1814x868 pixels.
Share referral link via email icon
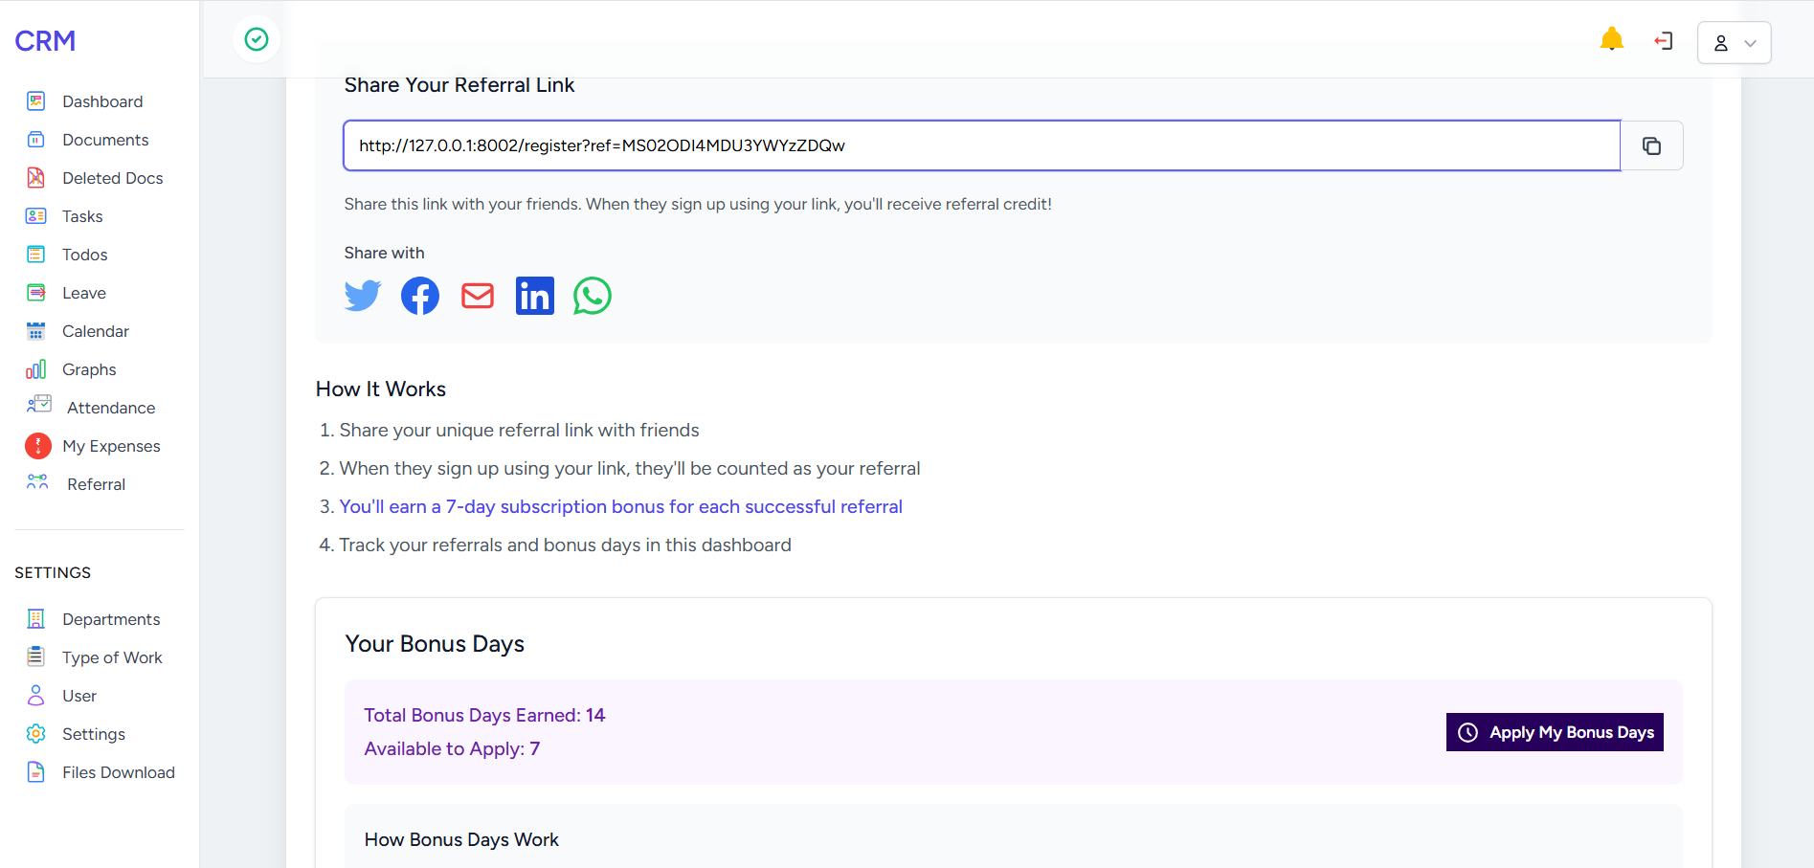tap(478, 296)
